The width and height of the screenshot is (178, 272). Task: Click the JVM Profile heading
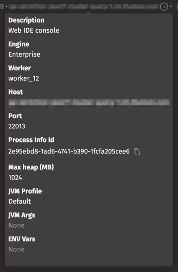25,191
